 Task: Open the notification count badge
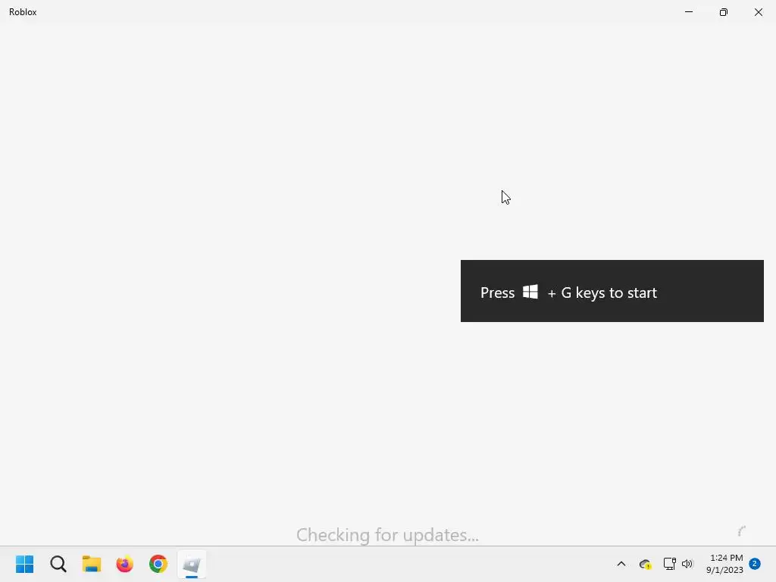pyautogui.click(x=755, y=563)
